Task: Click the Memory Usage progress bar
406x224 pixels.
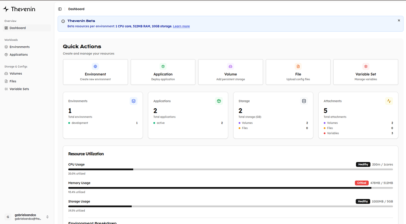Action: [231, 188]
